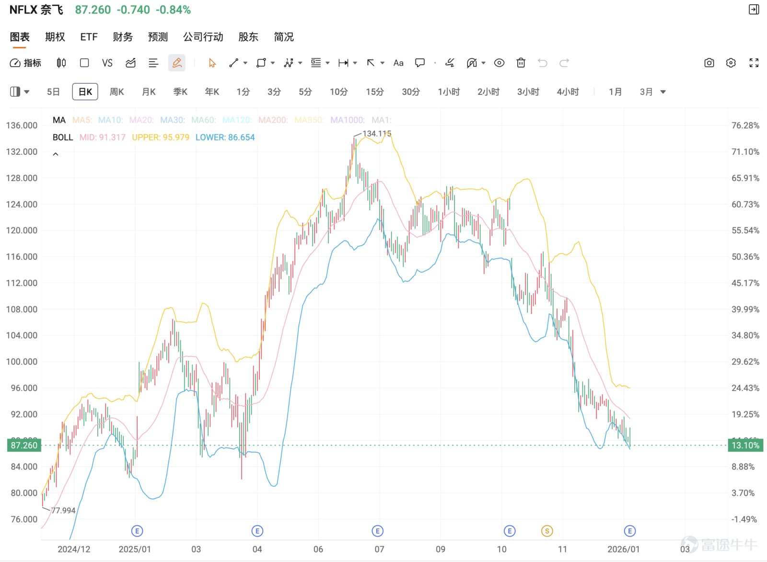The height and width of the screenshot is (562, 767).
Task: Select the 年K timeframe
Action: [212, 92]
